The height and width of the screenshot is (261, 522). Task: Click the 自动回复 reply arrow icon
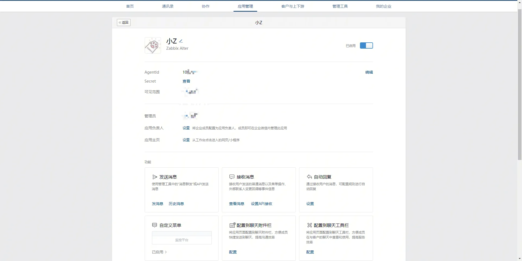tap(309, 177)
